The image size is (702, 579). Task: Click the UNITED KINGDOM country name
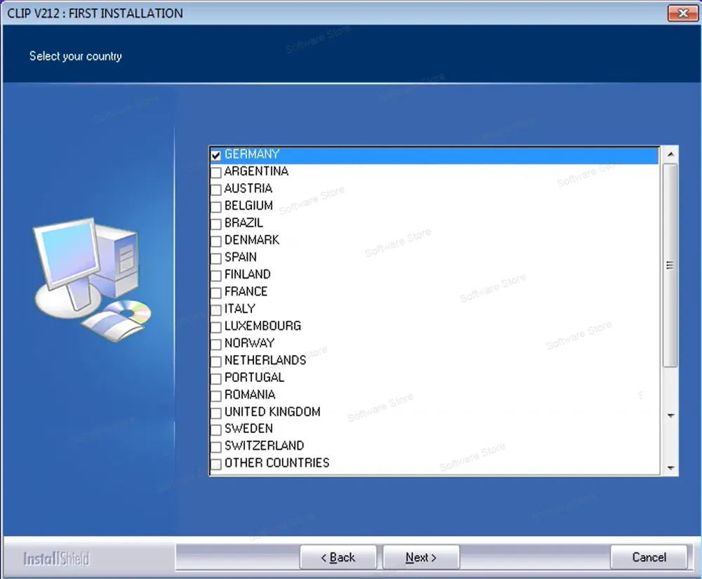[x=272, y=412]
